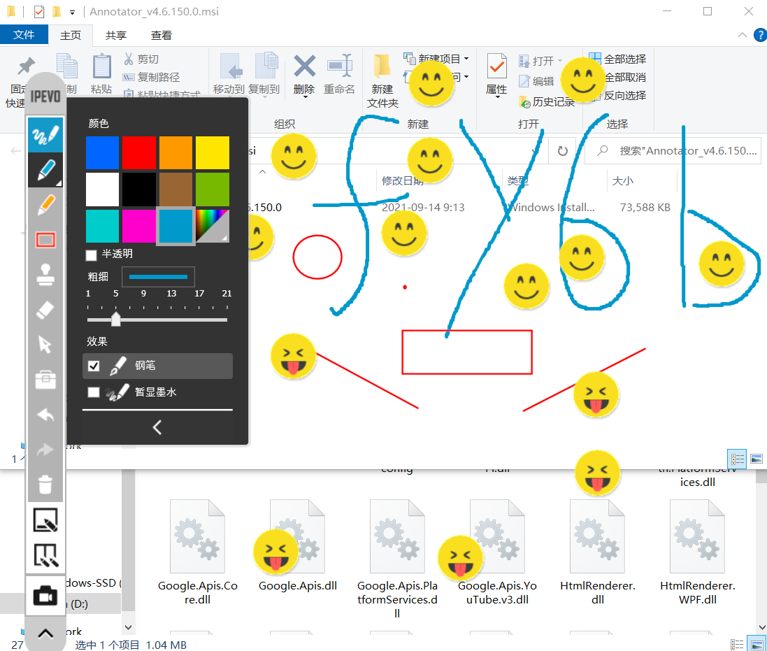Open the toolbox briefcase icon
This screenshot has height=651, width=767.
click(45, 380)
